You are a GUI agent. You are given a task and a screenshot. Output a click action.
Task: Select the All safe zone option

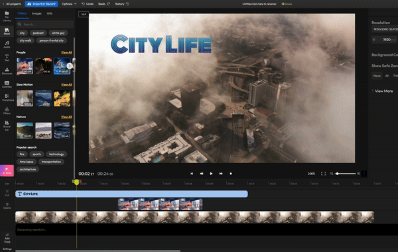387,76
